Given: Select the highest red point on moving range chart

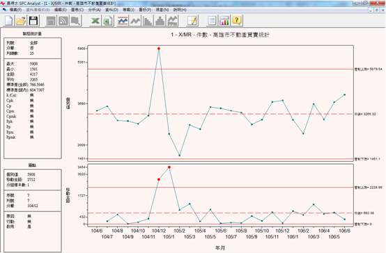Looking at the screenshot, I should pyautogui.click(x=169, y=168).
